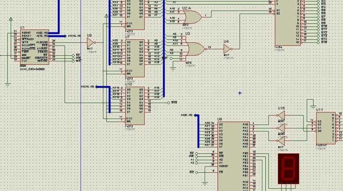Click the U16 inverter triangle symbol
This screenshot has height=191, width=343.
(x=281, y=115)
